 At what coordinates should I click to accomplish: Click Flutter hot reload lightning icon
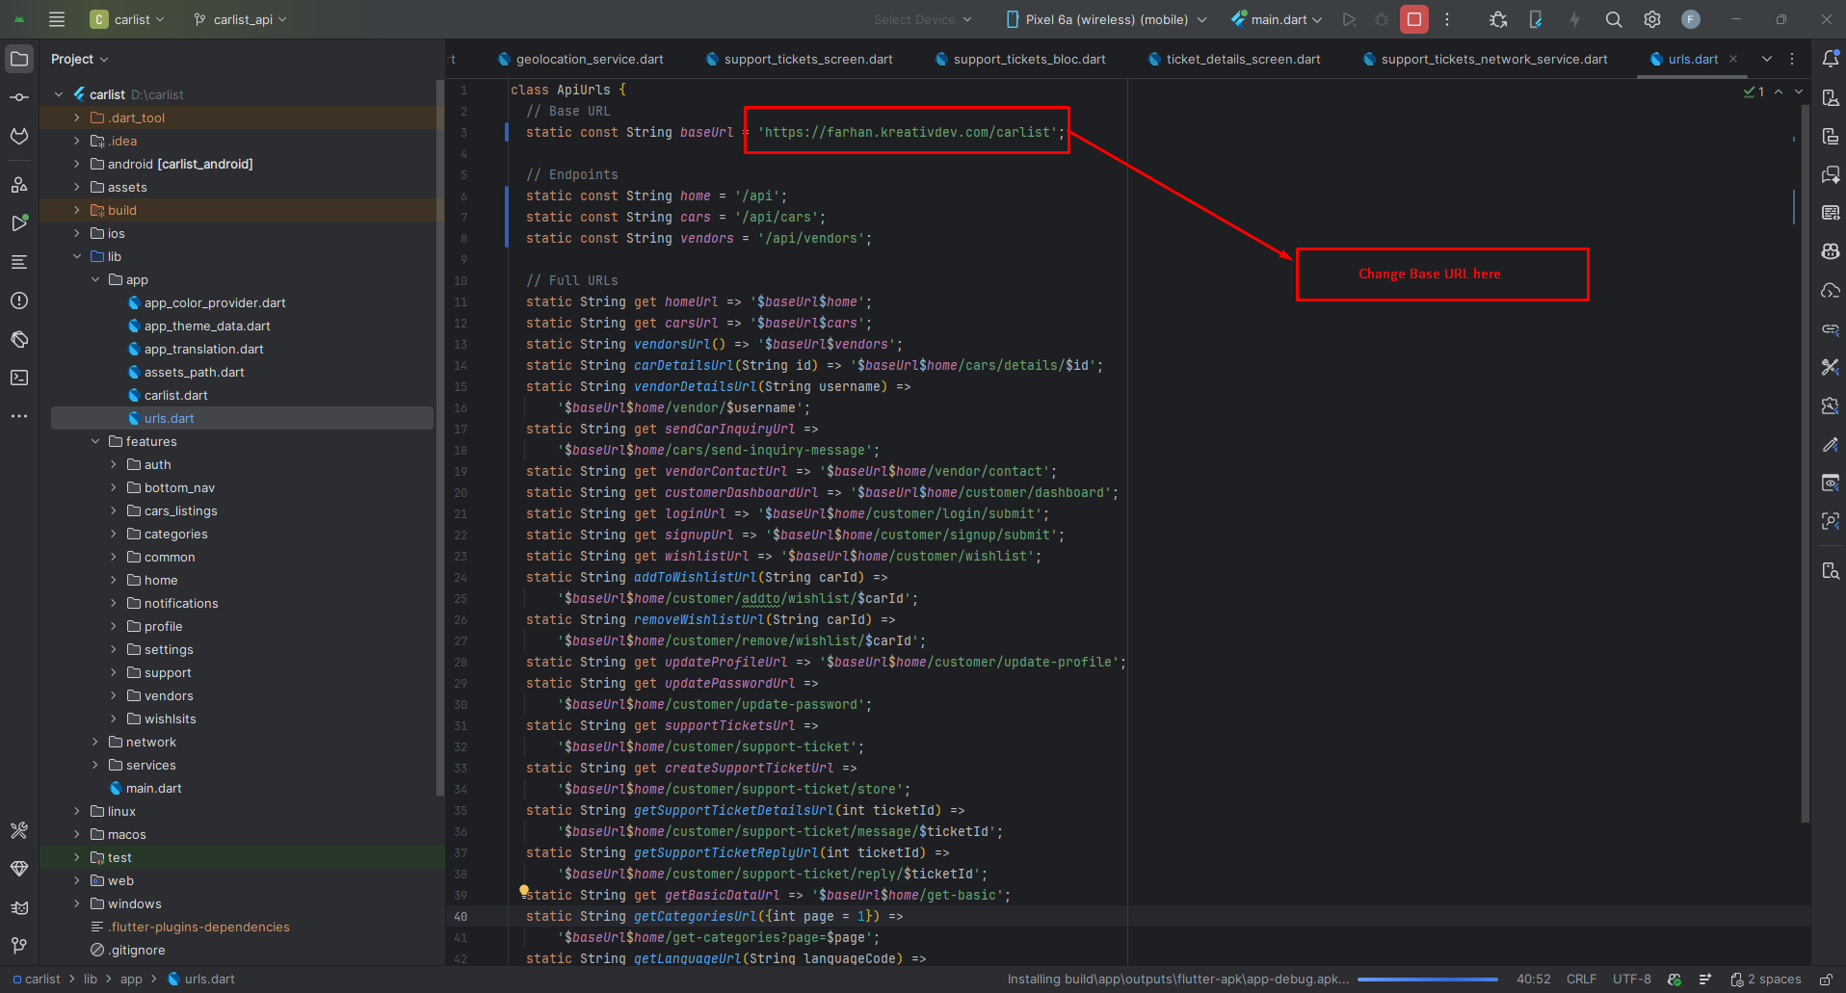[x=1574, y=19]
